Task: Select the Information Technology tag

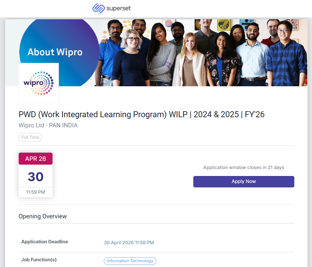Action: point(130,261)
